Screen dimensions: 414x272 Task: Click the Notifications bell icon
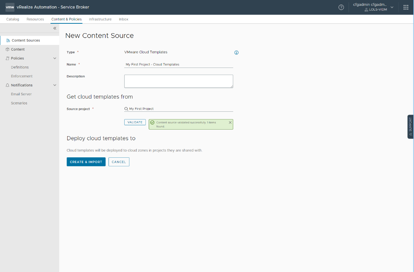(7, 85)
